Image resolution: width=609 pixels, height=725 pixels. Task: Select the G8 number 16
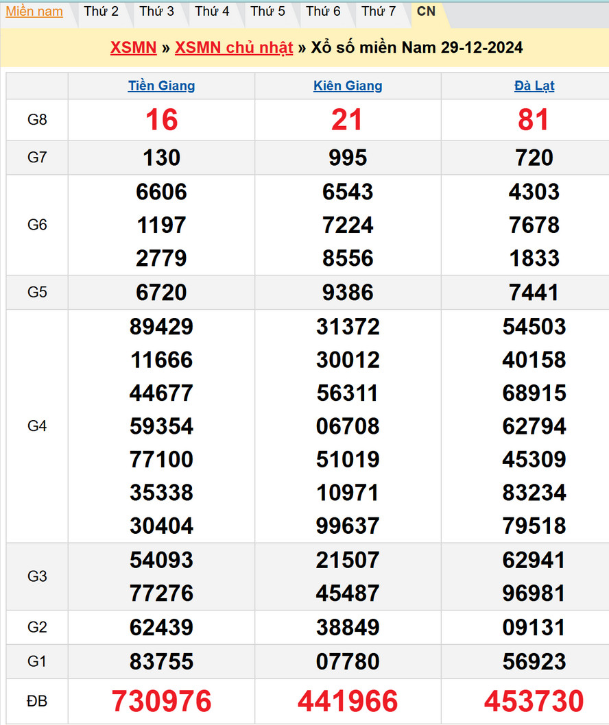click(161, 120)
